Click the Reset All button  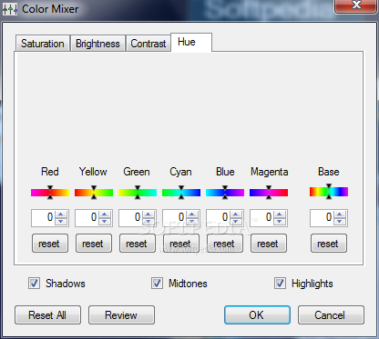pos(47,315)
